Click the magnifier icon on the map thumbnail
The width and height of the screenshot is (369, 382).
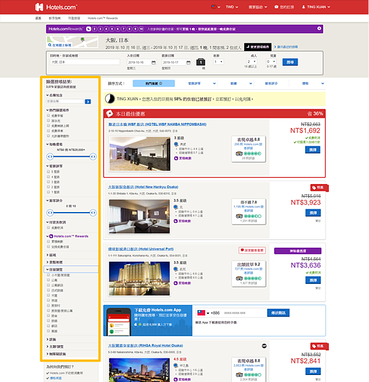(50, 45)
